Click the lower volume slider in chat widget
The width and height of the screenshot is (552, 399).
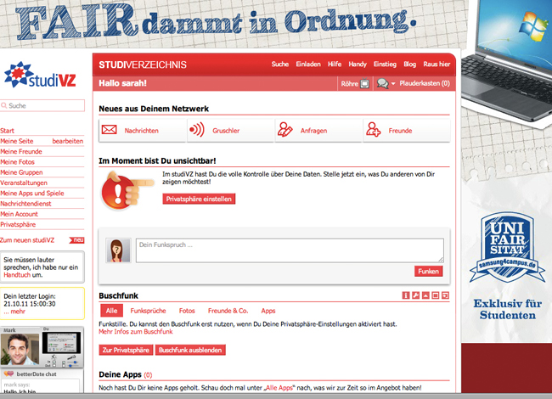[x=73, y=366]
